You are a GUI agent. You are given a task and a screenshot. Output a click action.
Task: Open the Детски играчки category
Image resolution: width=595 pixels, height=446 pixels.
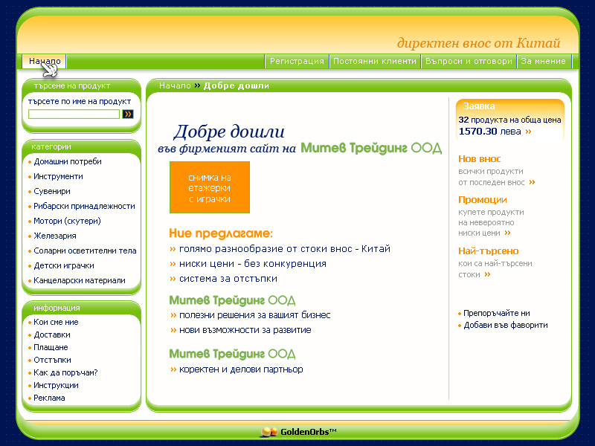[64, 265]
